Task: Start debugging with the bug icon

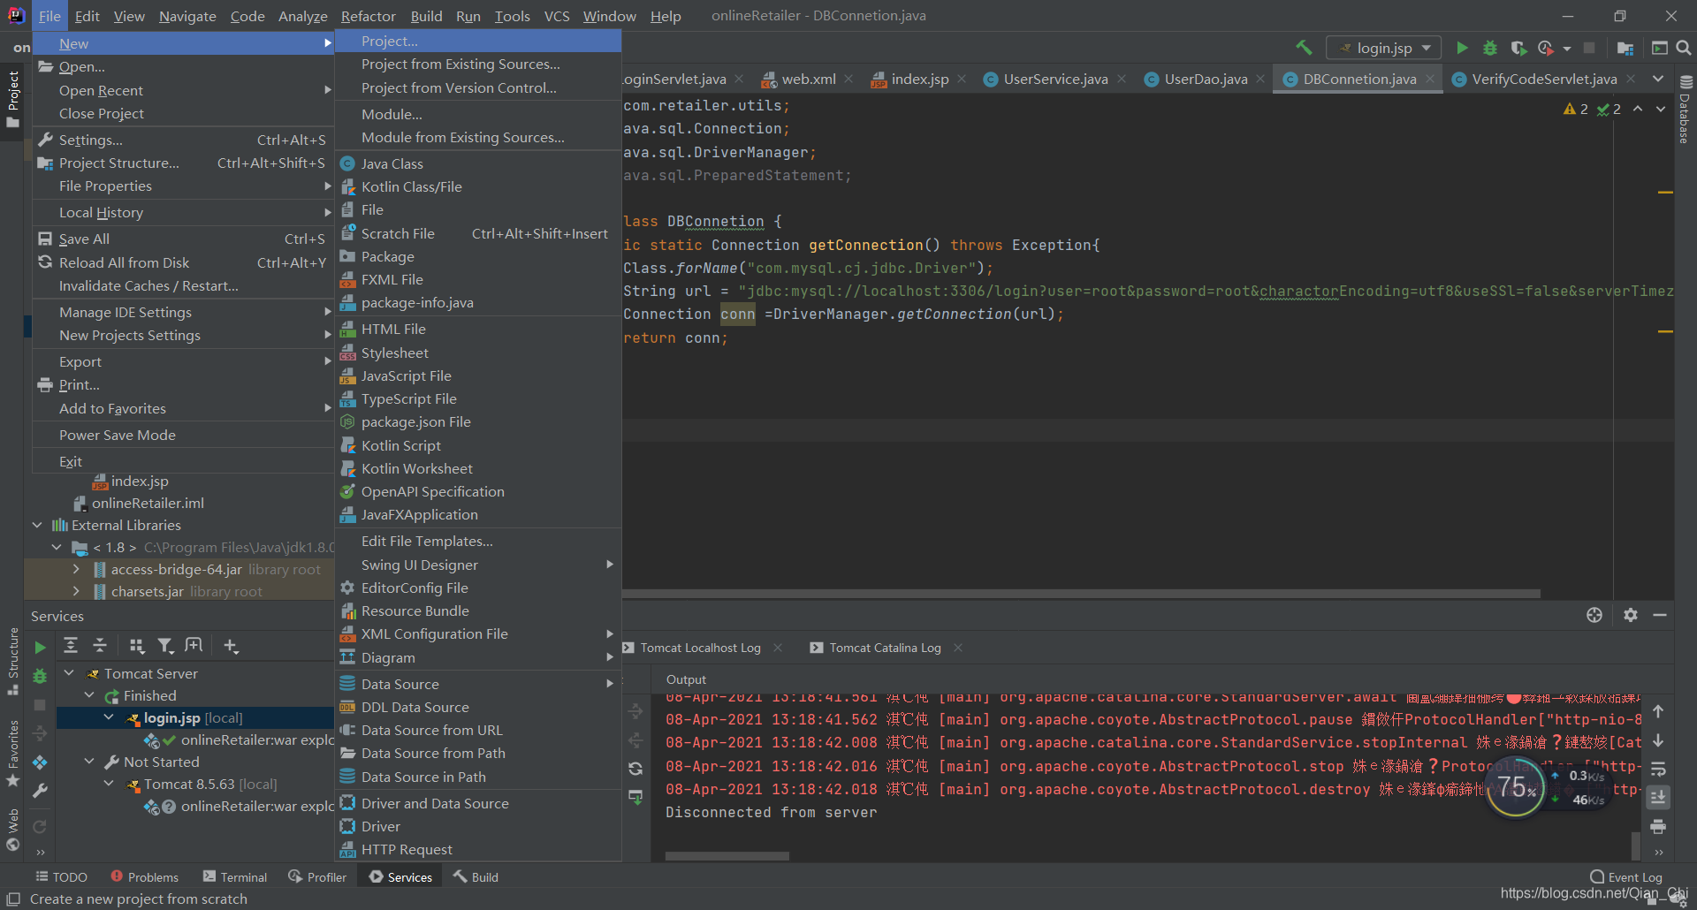Action: [x=1490, y=48]
